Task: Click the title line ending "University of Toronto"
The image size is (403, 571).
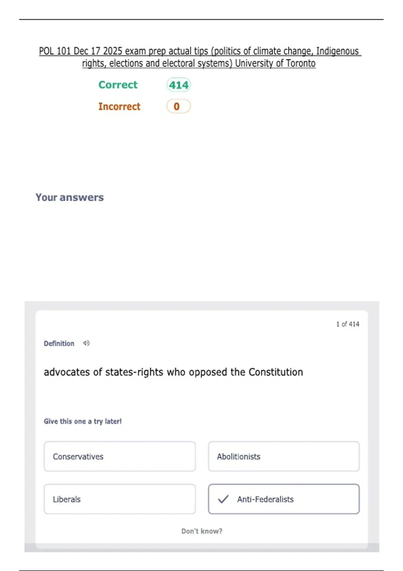Action: point(199,63)
